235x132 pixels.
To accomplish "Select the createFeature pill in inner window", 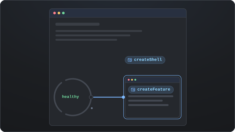I will 151,89.
